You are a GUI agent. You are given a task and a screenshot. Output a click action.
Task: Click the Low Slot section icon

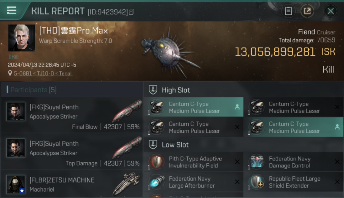(x=153, y=145)
